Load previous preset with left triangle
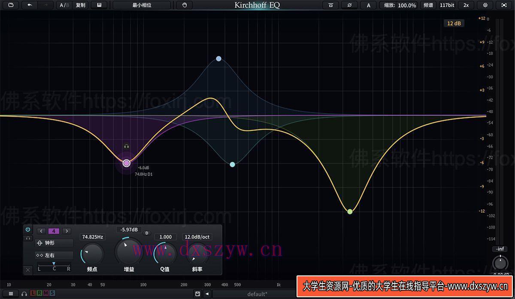The width and height of the screenshot is (515, 299). [x=207, y=294]
